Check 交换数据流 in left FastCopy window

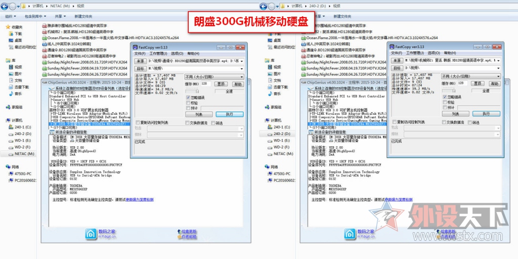197,123
